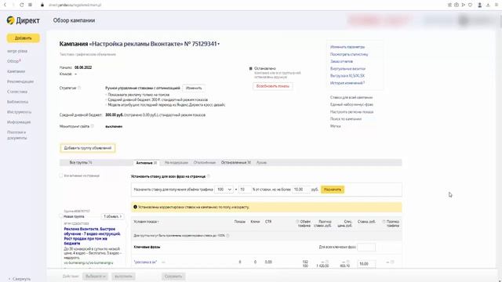Click the Метки link

(x=335, y=126)
